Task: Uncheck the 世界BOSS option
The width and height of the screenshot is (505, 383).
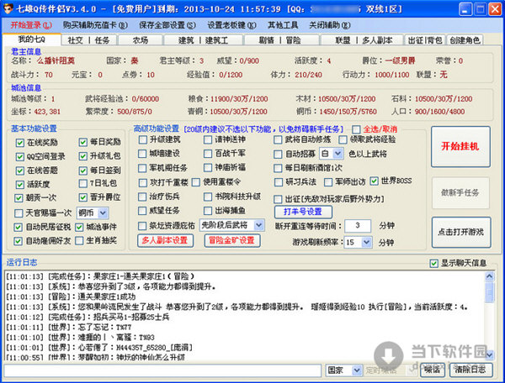Action: 373,182
